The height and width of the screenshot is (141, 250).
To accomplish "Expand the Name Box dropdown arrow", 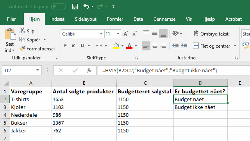I will [37, 70].
